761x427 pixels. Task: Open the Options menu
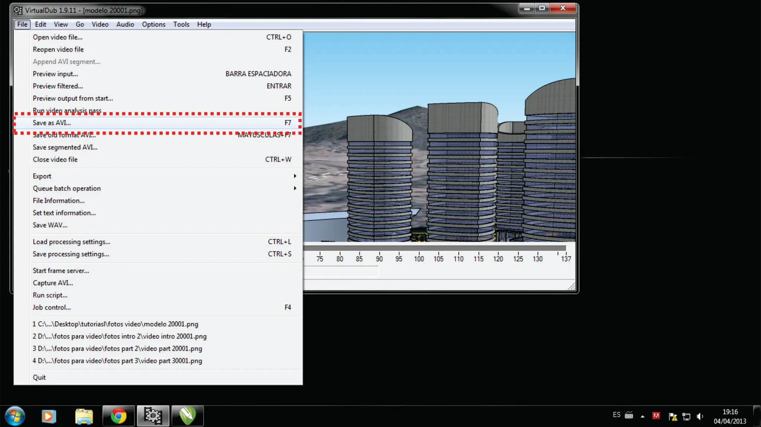(x=153, y=24)
